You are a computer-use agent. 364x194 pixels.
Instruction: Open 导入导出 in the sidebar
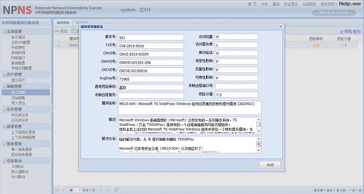pos(18,103)
